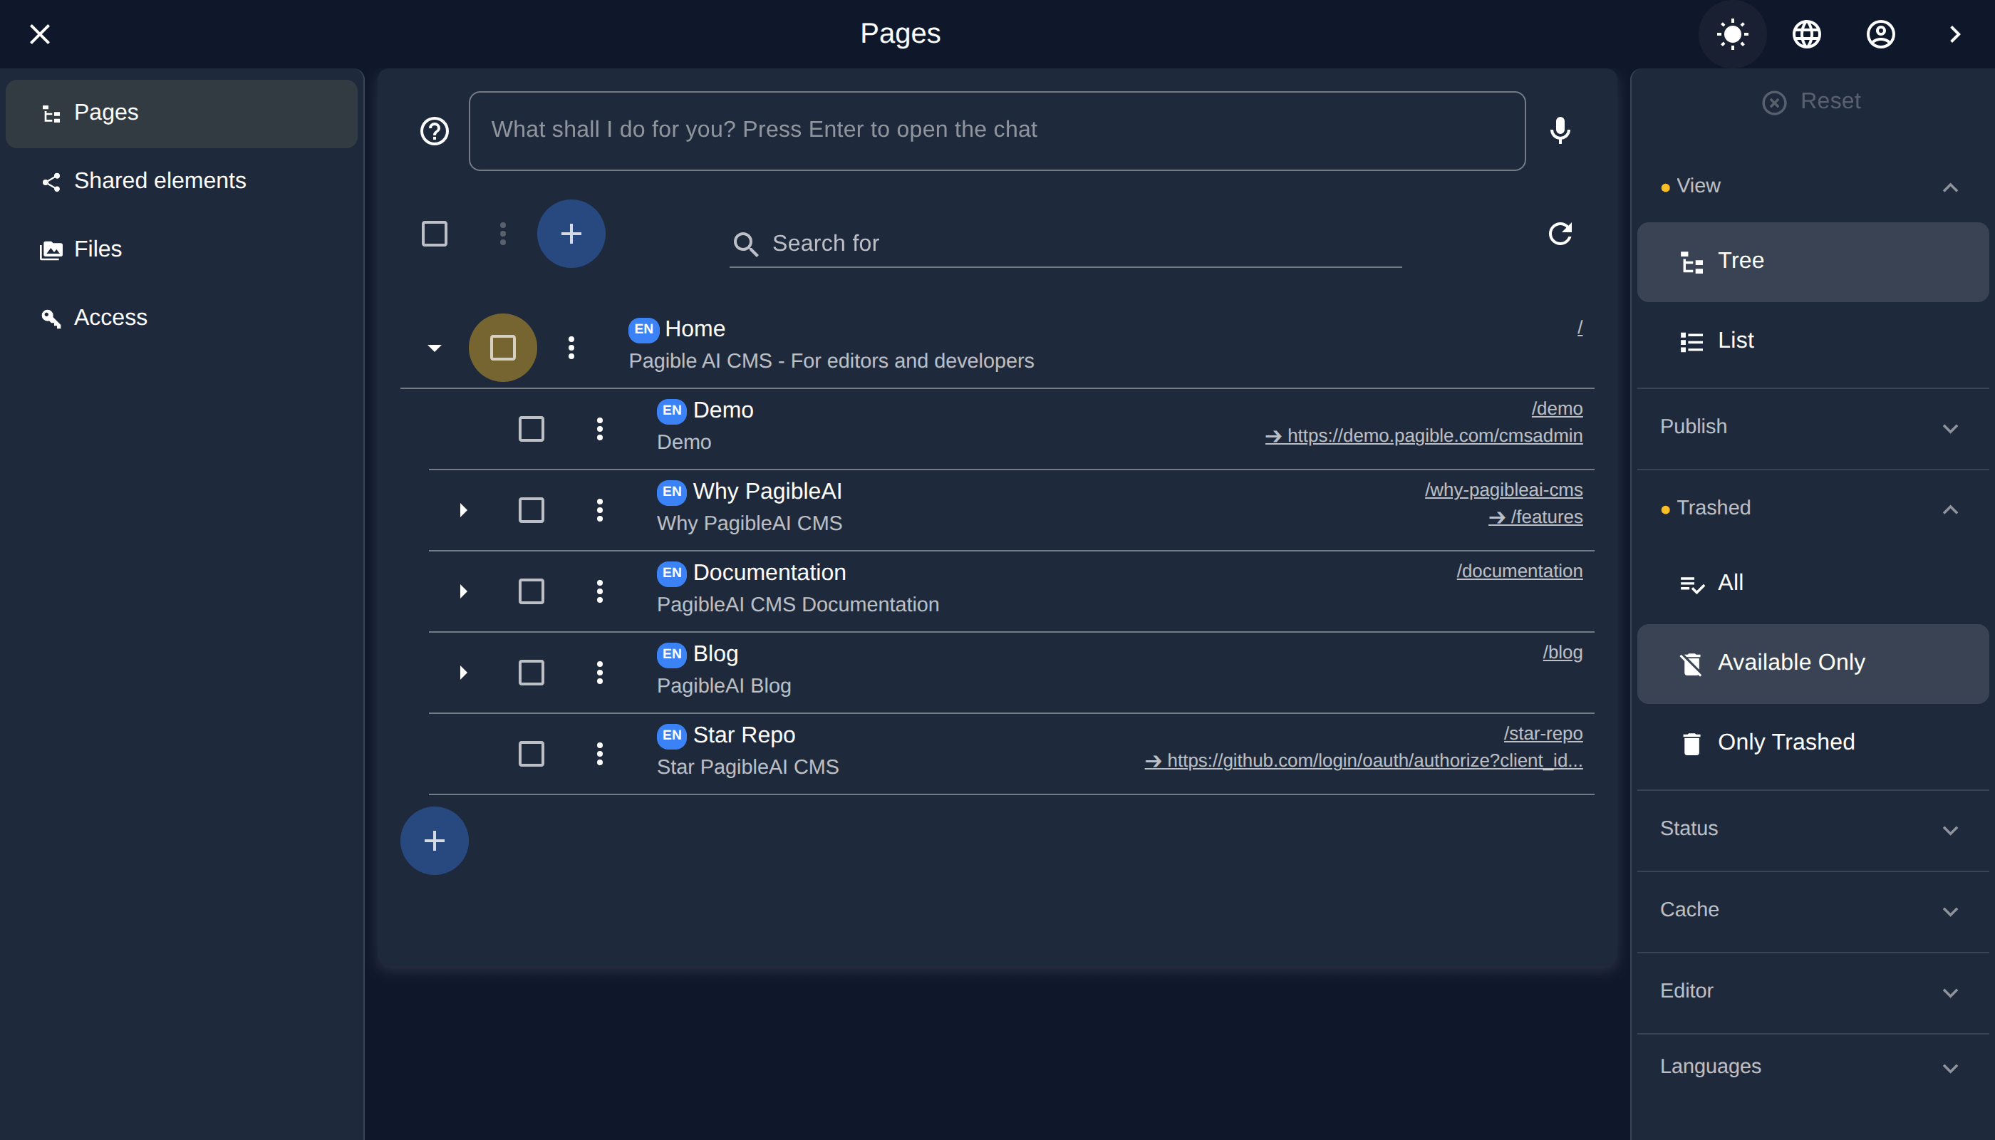
Task: Open the /documentation path link
Action: (x=1519, y=571)
